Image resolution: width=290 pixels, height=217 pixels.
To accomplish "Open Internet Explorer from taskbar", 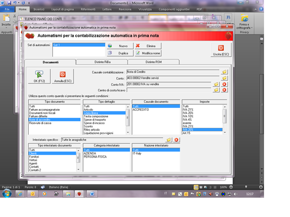I will click(20, 194).
